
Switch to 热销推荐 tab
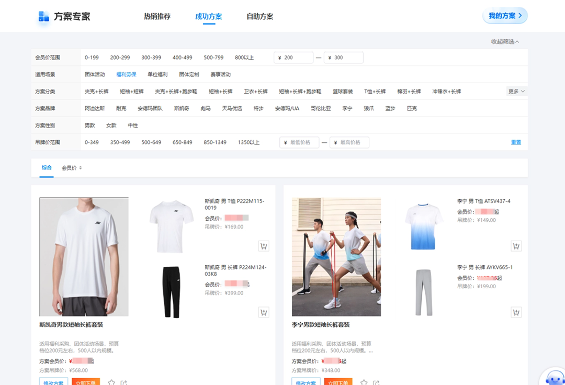tap(157, 16)
